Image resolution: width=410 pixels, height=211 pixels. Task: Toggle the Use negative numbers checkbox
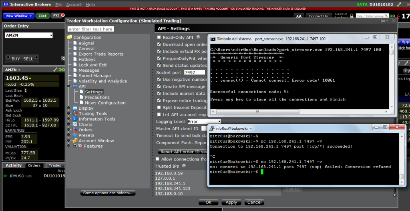click(x=159, y=79)
